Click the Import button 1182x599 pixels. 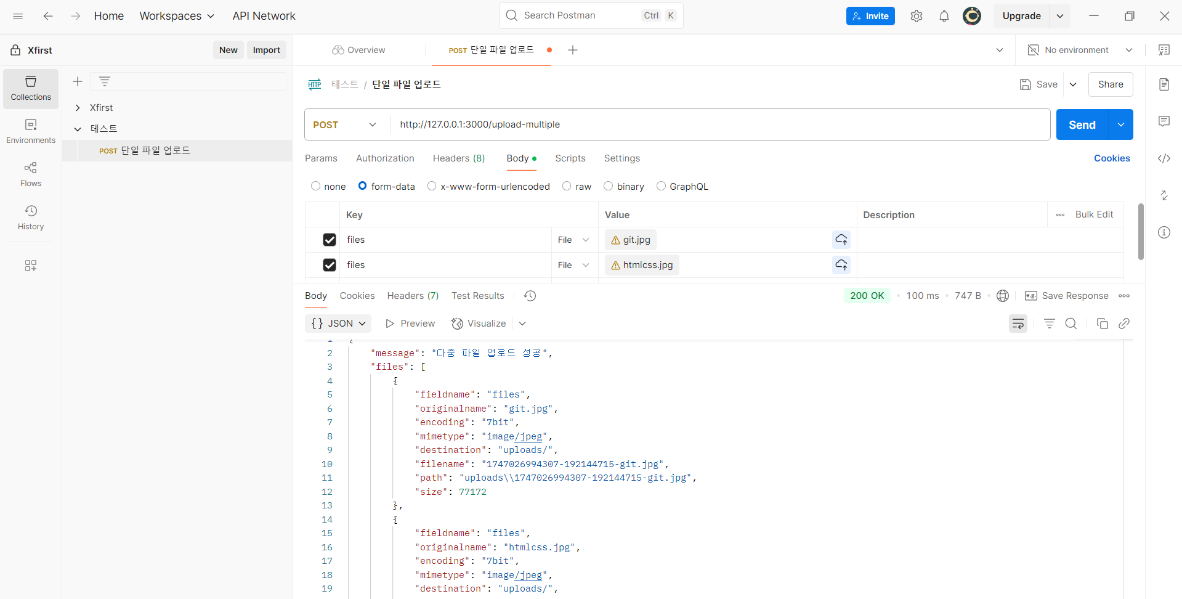[x=267, y=50]
